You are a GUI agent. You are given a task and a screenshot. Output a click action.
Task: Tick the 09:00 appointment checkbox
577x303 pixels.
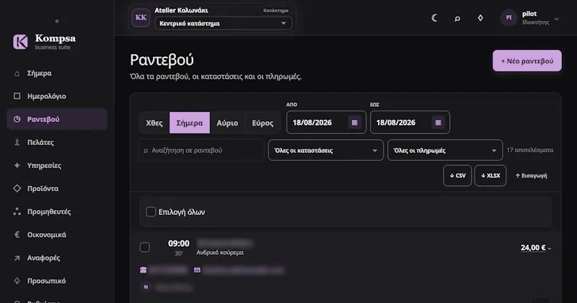(145, 247)
